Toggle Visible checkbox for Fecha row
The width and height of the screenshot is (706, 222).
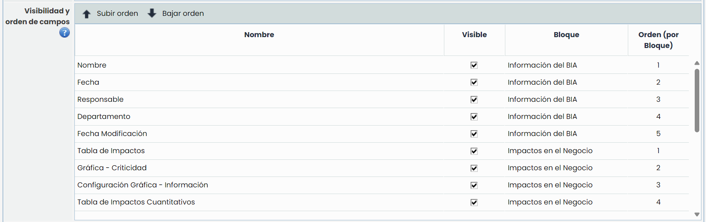[474, 82]
